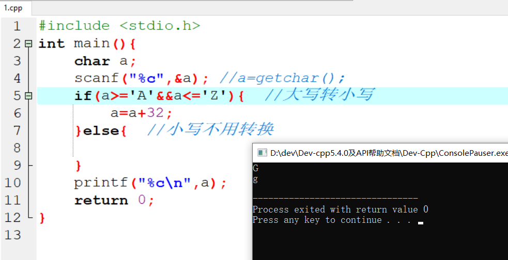
Task: Click line number 1 in the gutter
Action: point(17,26)
